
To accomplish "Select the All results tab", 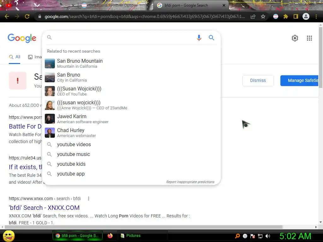I will click(x=15, y=57).
